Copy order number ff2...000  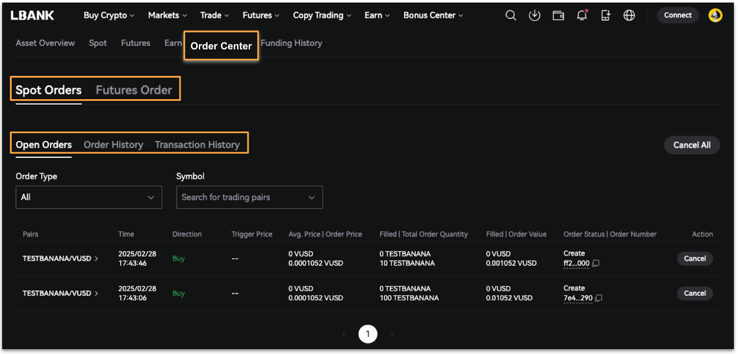click(x=596, y=263)
